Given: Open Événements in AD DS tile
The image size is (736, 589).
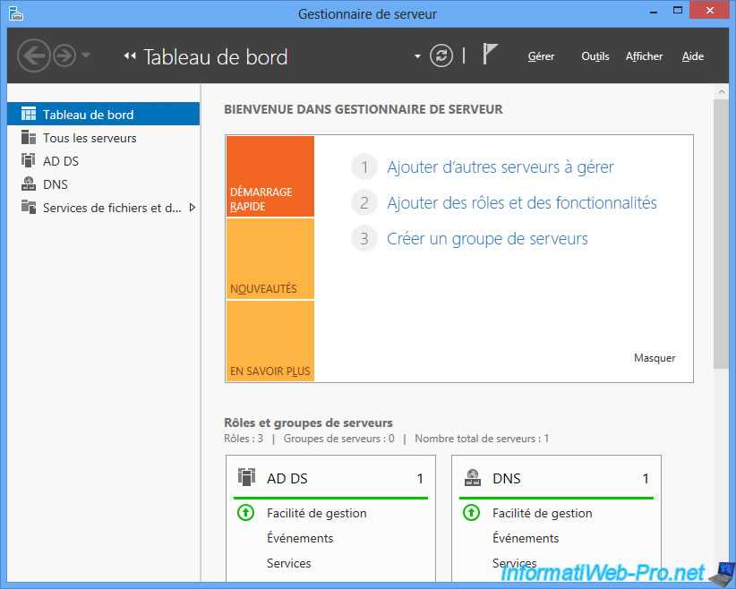Looking at the screenshot, I should click(x=300, y=538).
